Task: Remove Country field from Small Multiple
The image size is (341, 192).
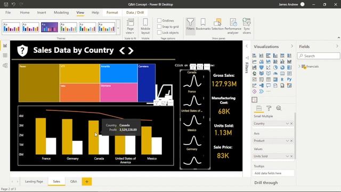Action: coord(291,124)
